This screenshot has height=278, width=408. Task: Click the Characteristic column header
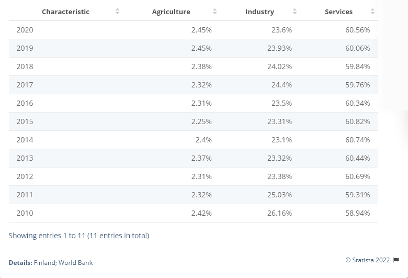click(65, 12)
